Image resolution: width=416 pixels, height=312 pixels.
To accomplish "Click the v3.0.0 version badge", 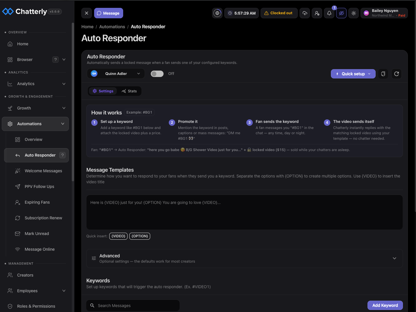I will tap(55, 12).
